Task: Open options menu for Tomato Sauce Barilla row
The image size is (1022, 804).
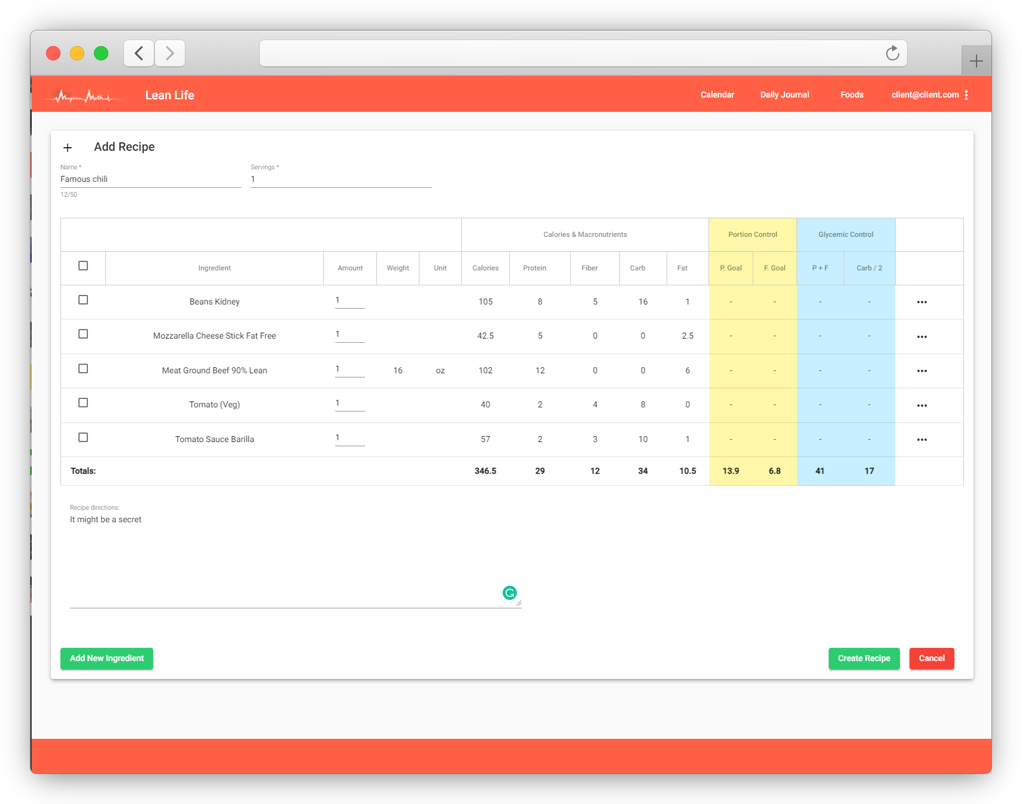Action: coord(922,440)
